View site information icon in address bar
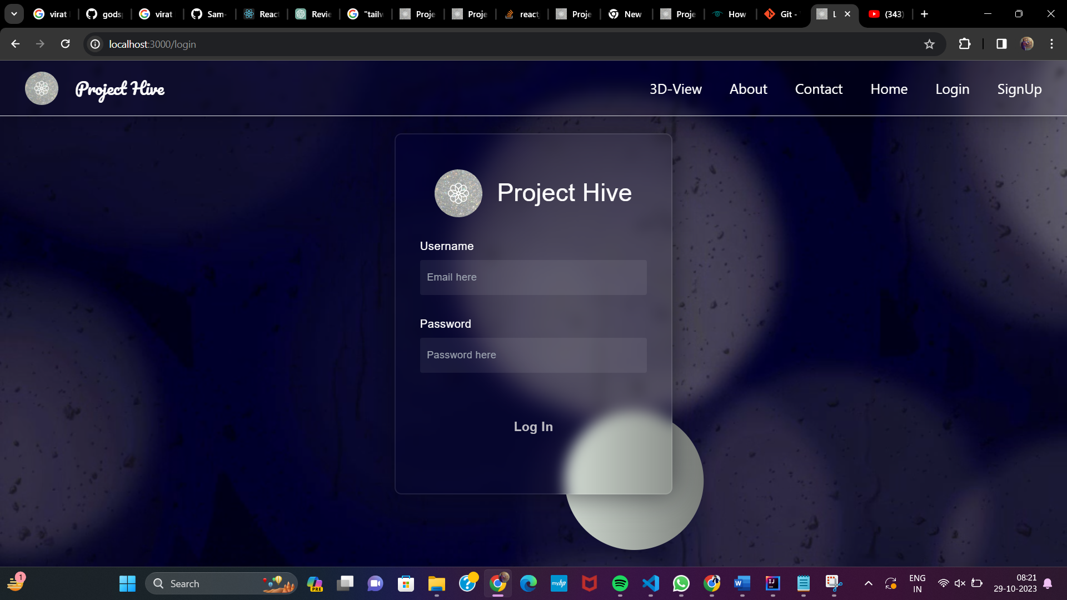This screenshot has height=600, width=1067. [96, 44]
